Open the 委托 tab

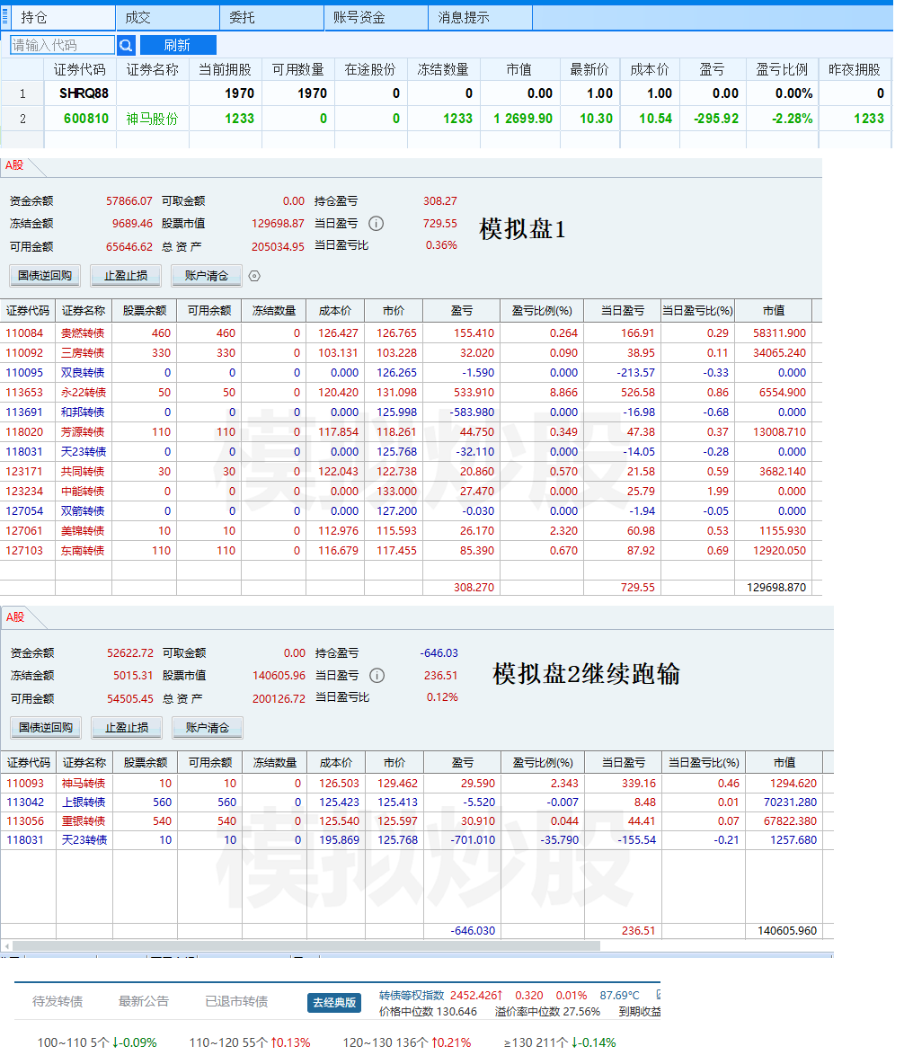242,17
